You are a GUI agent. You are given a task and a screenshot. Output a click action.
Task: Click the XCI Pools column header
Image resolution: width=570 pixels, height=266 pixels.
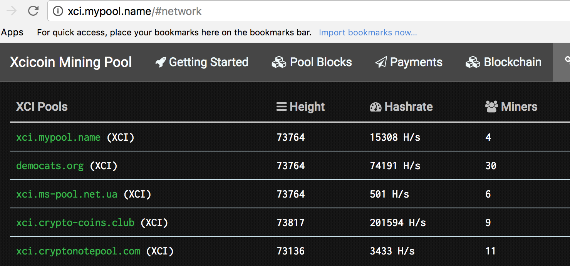coord(42,106)
